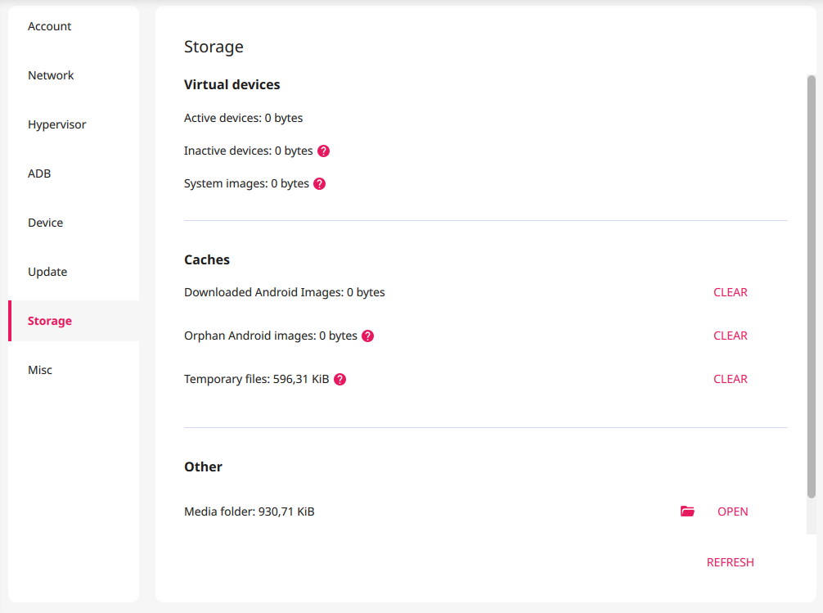Select 'Temporary files: 596,31 KiB' text

point(257,379)
